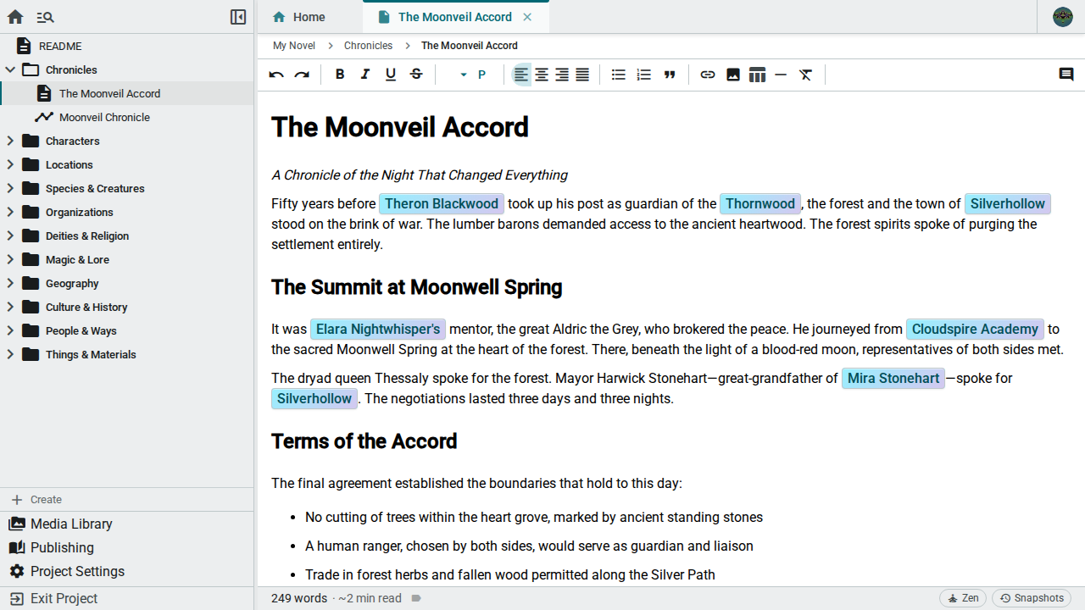Collapse the Chronicles folder chevron
1085x610 pixels.
(10, 69)
